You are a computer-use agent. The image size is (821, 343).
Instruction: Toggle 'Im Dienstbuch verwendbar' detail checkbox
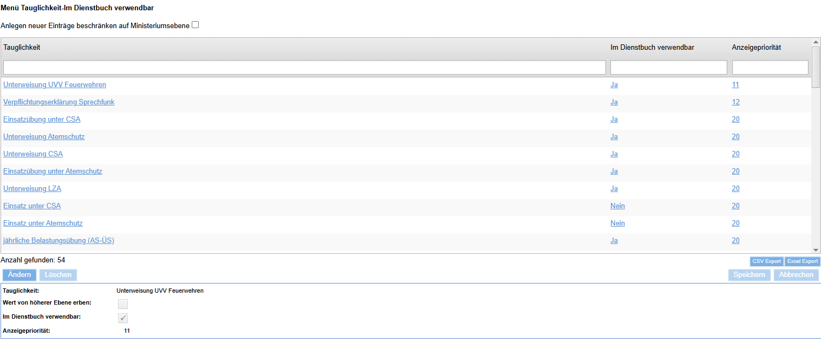[123, 318]
